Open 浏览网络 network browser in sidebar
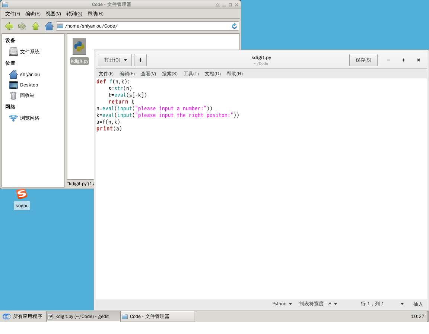The height and width of the screenshot is (334, 429). (x=24, y=118)
